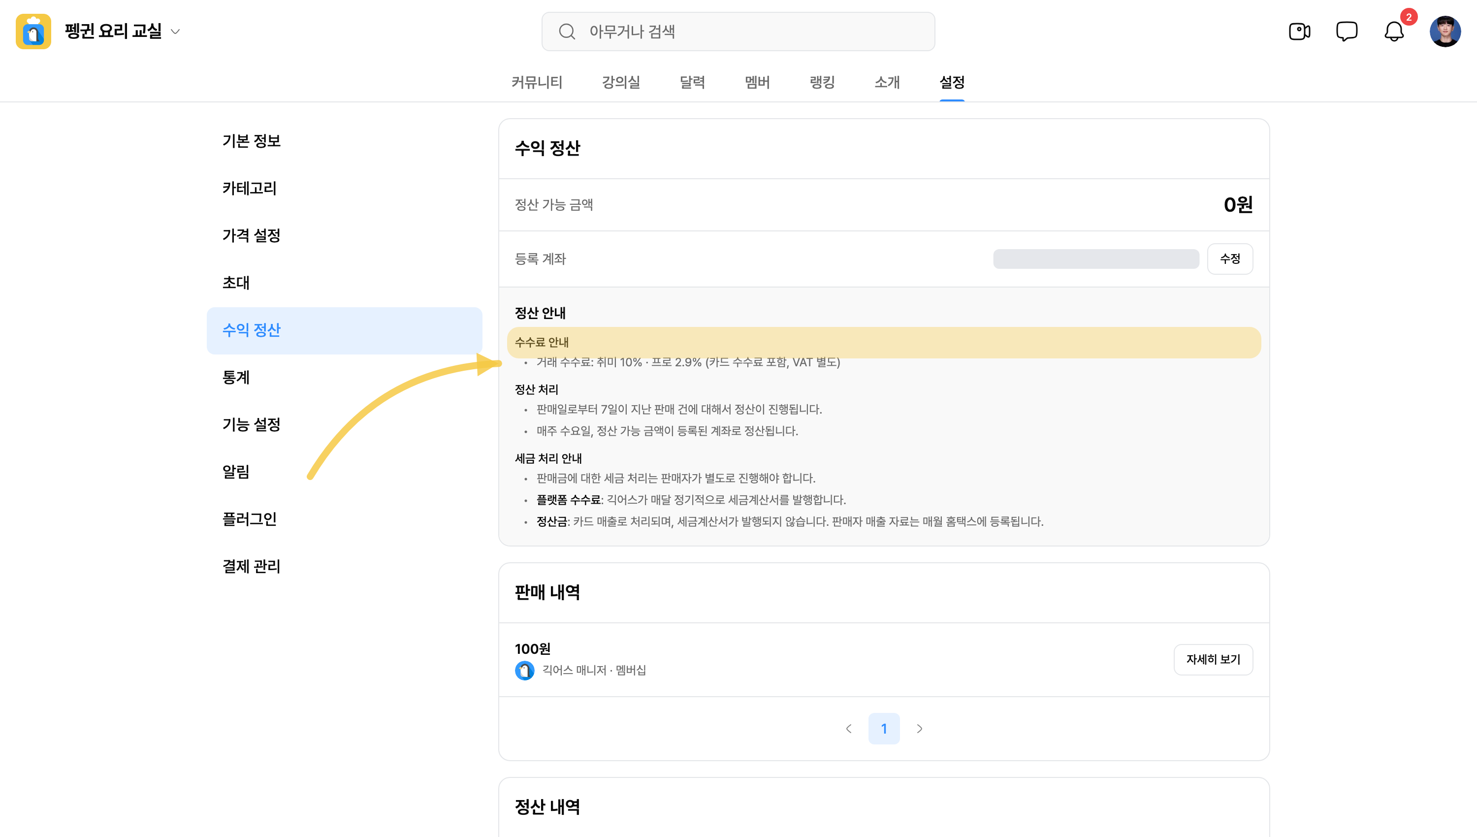
Task: Open the chat bubble messages icon
Action: pos(1347,32)
